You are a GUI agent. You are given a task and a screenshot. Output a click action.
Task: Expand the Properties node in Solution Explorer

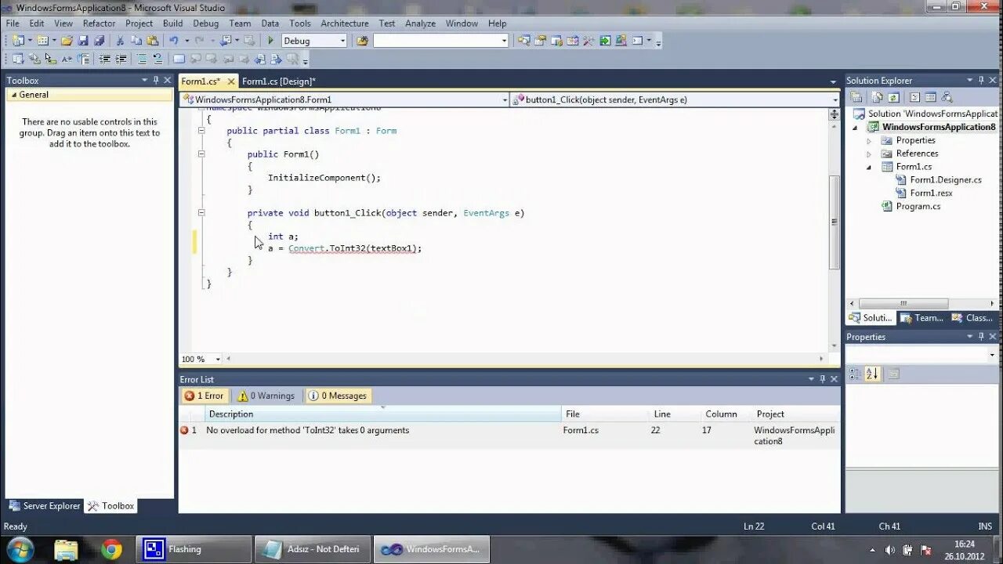point(869,141)
